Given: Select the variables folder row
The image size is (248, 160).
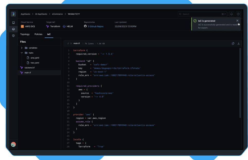Looking at the screenshot, I should pyautogui.click(x=39, y=48).
